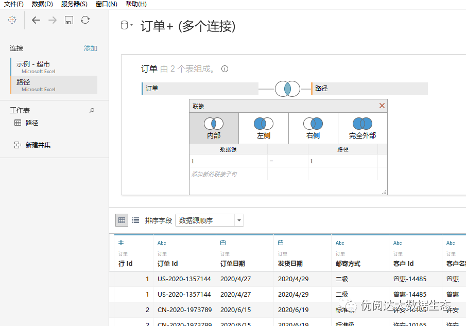Open the 服务器(S) menu
The image size is (466, 326).
(x=74, y=4)
